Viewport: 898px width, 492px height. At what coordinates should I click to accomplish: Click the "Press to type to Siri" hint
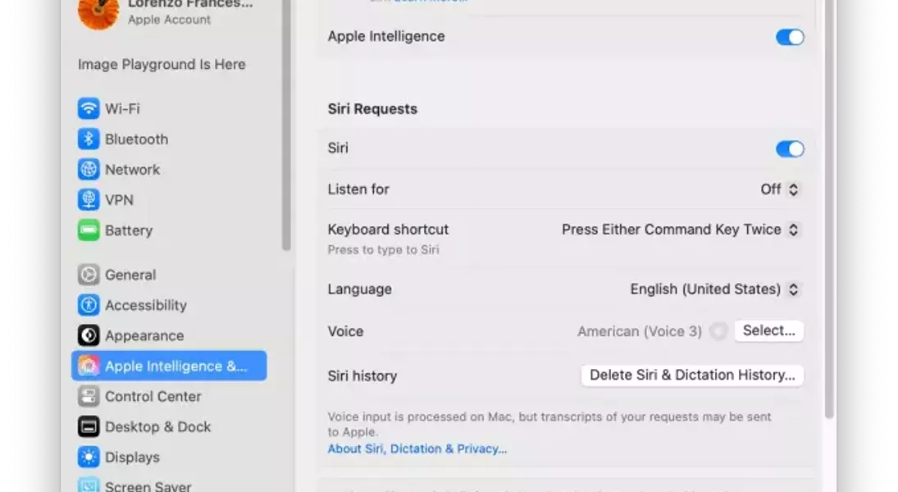[383, 250]
